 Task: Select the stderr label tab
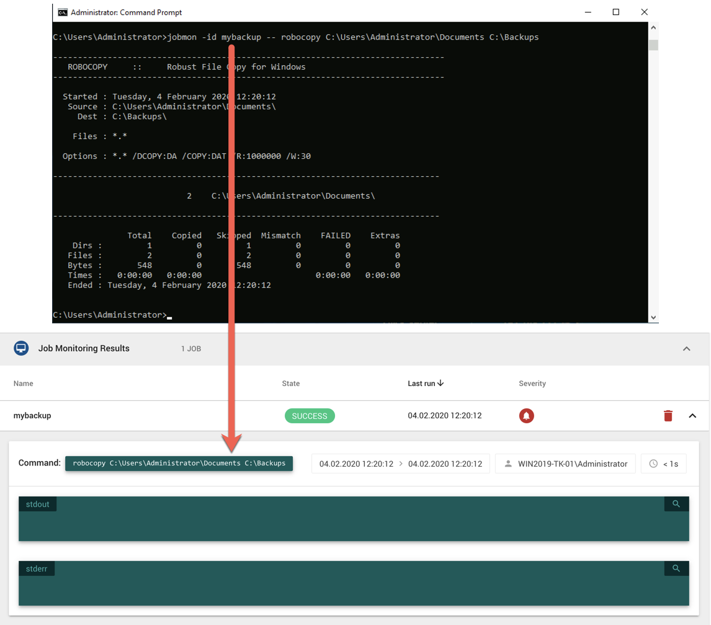[x=37, y=569]
